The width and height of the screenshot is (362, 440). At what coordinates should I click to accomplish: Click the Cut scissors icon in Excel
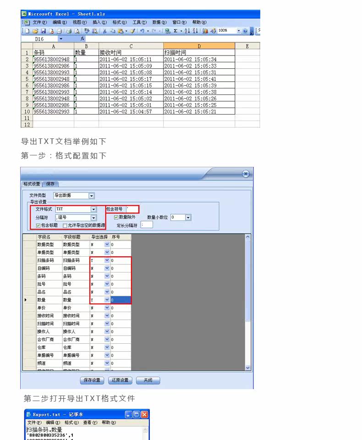(x=104, y=31)
